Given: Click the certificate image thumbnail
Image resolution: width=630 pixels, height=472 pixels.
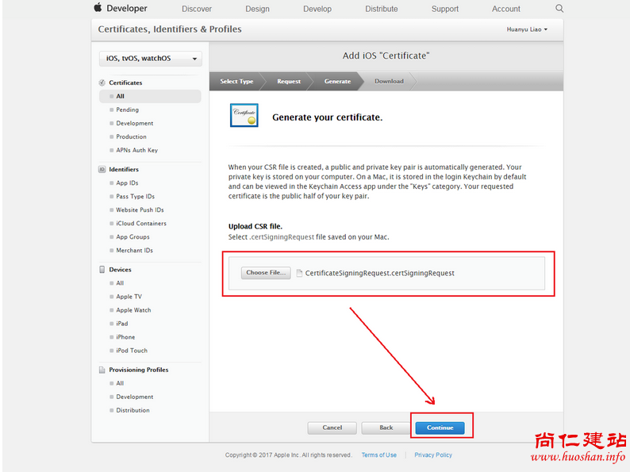Looking at the screenshot, I should [x=244, y=116].
